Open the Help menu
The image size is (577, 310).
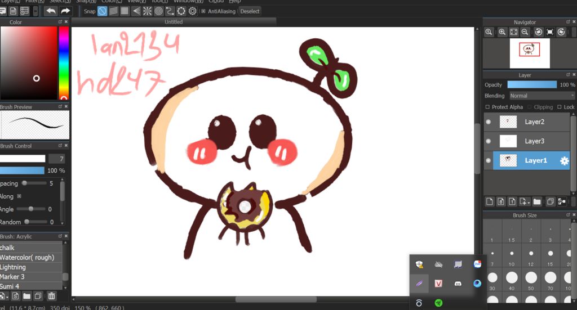click(x=235, y=2)
